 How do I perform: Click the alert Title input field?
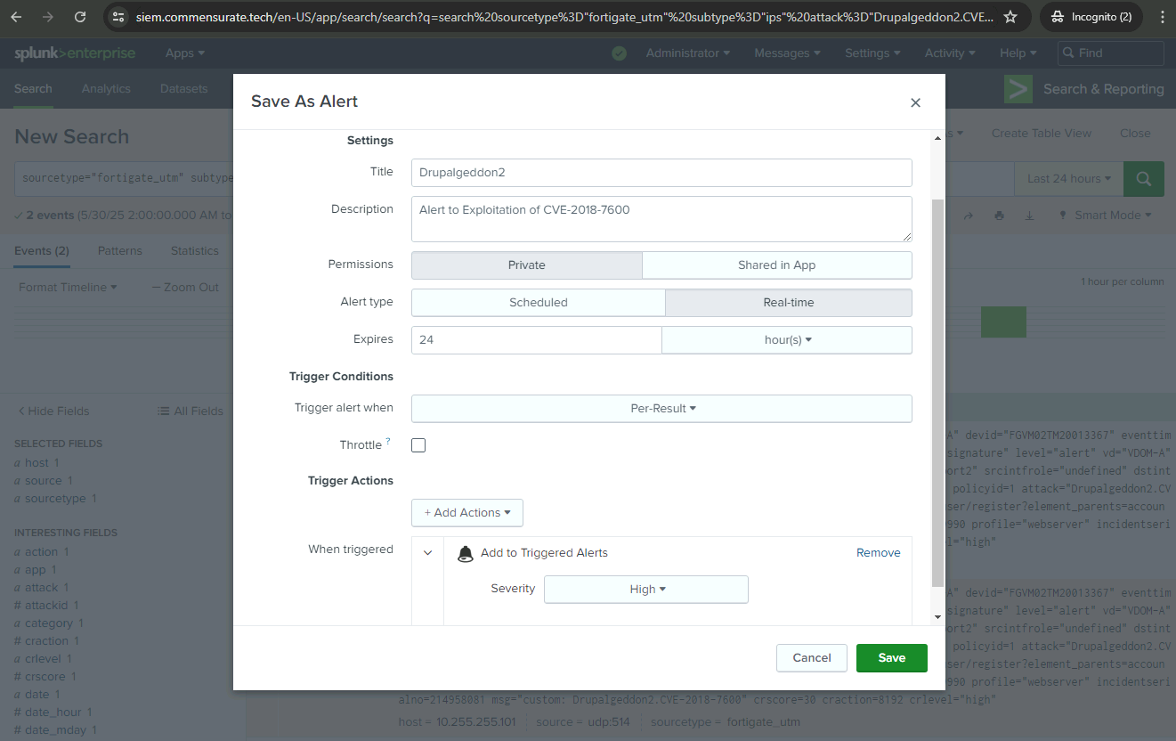click(x=661, y=173)
